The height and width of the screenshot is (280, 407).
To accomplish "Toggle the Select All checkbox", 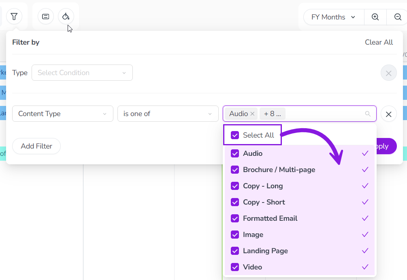I will pyautogui.click(x=235, y=135).
